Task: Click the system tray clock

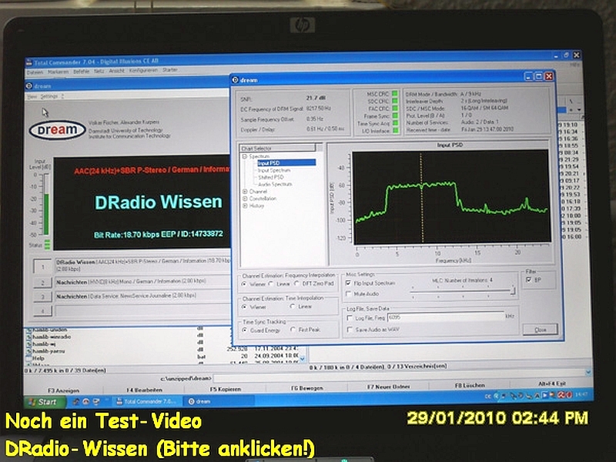Action: pyautogui.click(x=582, y=394)
